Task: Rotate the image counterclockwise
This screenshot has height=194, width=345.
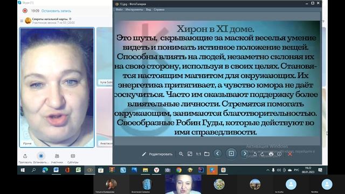Action: click(x=255, y=154)
